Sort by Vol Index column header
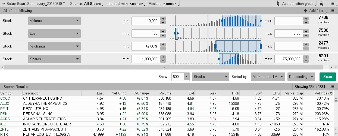This screenshot has height=136, width=338. click(x=322, y=93)
